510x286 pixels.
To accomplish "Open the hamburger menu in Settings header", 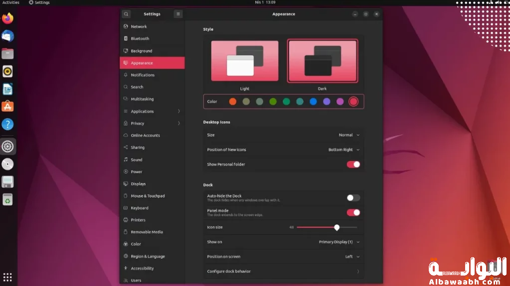I will pyautogui.click(x=178, y=14).
